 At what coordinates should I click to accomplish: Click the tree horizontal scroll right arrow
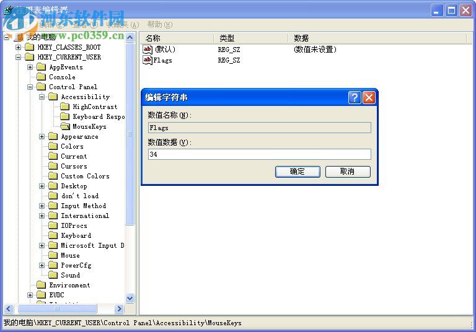coord(119,309)
